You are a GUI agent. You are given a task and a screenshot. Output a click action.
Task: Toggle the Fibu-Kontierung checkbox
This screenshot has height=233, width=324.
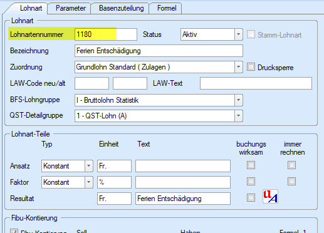tap(14, 231)
